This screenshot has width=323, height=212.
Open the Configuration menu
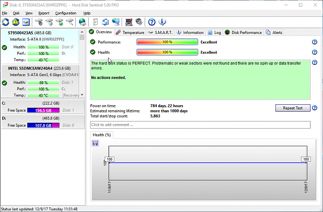(65, 13)
